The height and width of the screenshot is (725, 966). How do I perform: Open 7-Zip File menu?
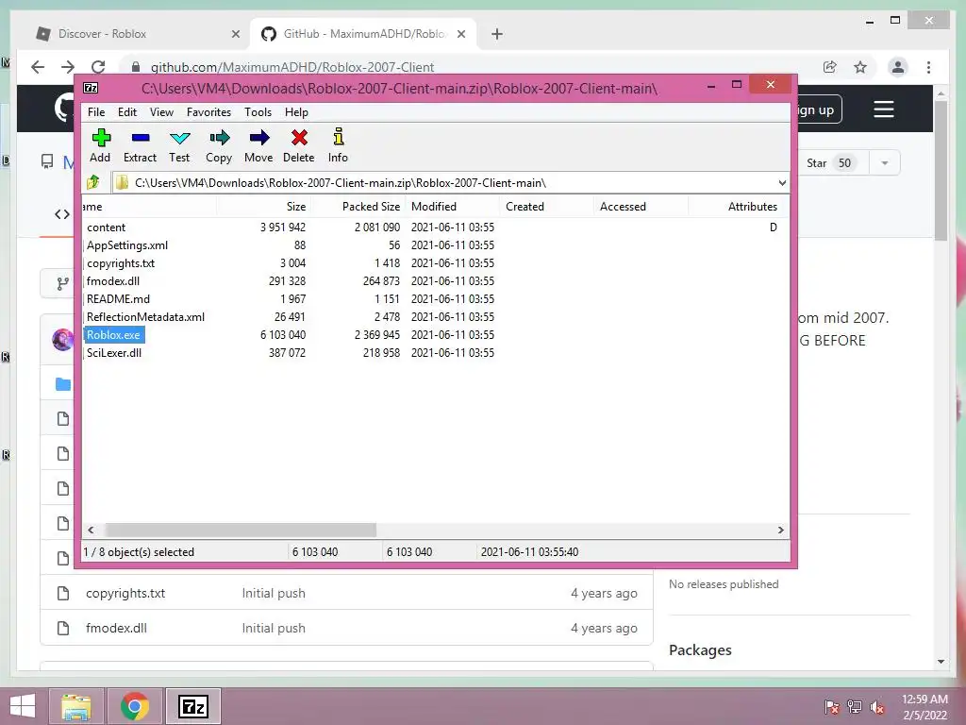click(x=96, y=112)
